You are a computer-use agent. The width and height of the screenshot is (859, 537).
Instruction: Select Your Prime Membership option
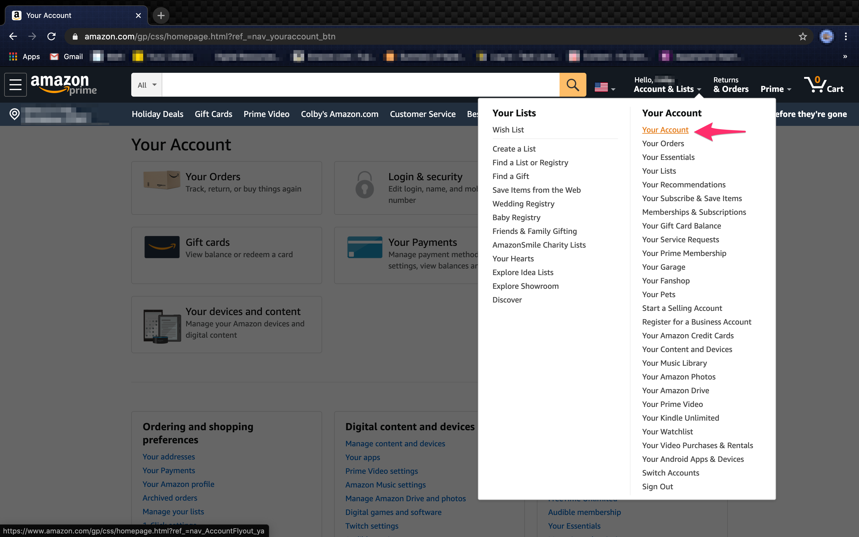coord(684,253)
